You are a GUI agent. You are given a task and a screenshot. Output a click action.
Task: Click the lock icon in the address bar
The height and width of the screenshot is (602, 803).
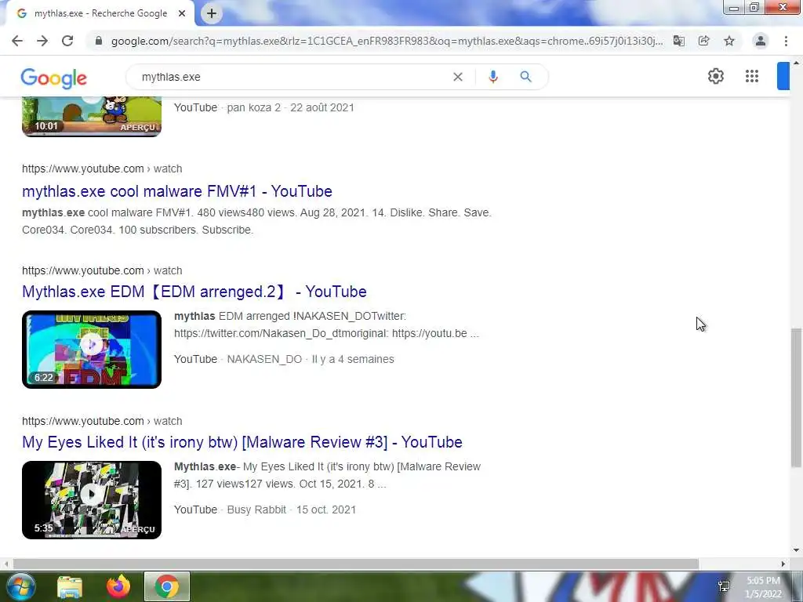coord(99,41)
